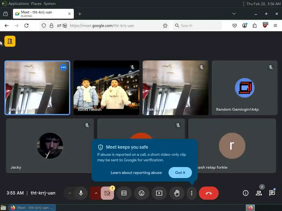Screen dimensions: 282x211
Task: Open a new browser tab
Action: [x=80, y=14]
